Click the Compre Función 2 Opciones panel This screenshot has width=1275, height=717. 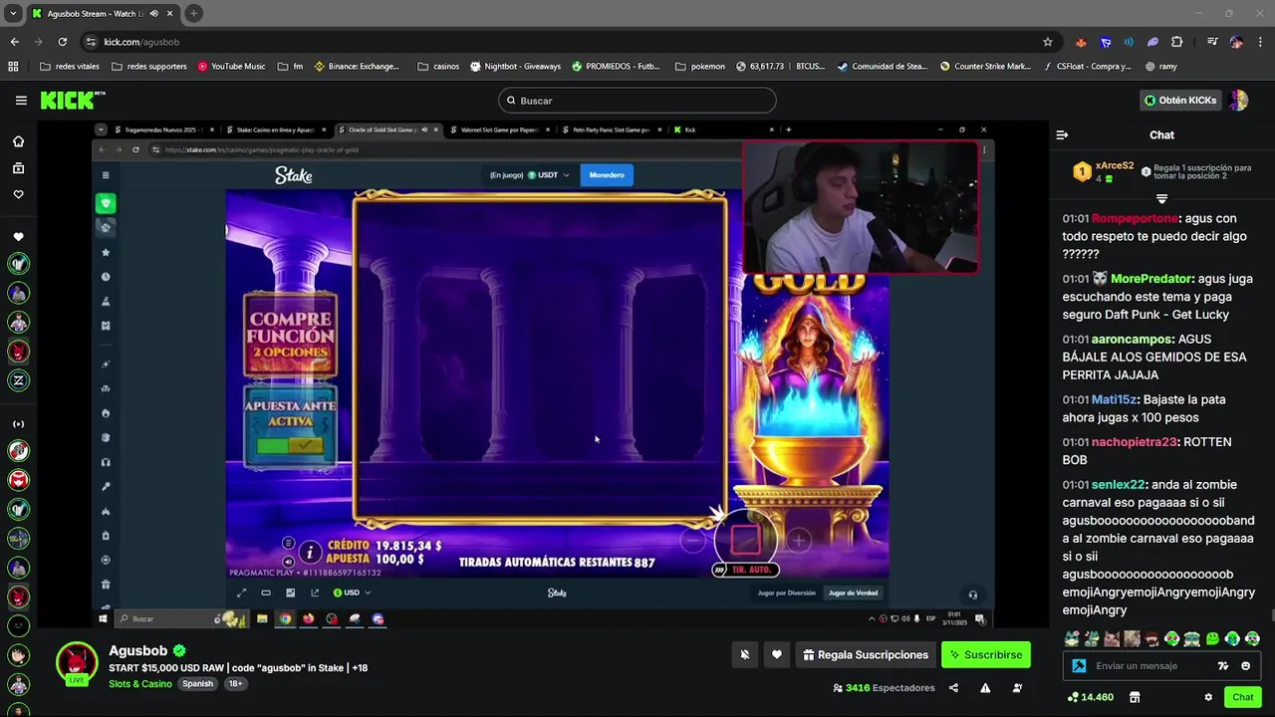[x=290, y=337]
